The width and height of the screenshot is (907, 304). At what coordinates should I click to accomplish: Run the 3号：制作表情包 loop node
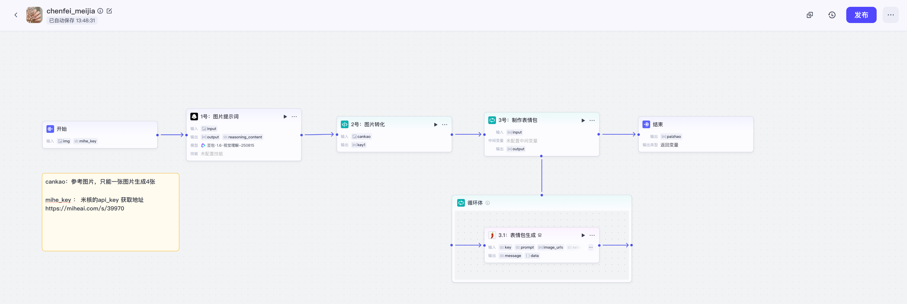[x=583, y=120]
